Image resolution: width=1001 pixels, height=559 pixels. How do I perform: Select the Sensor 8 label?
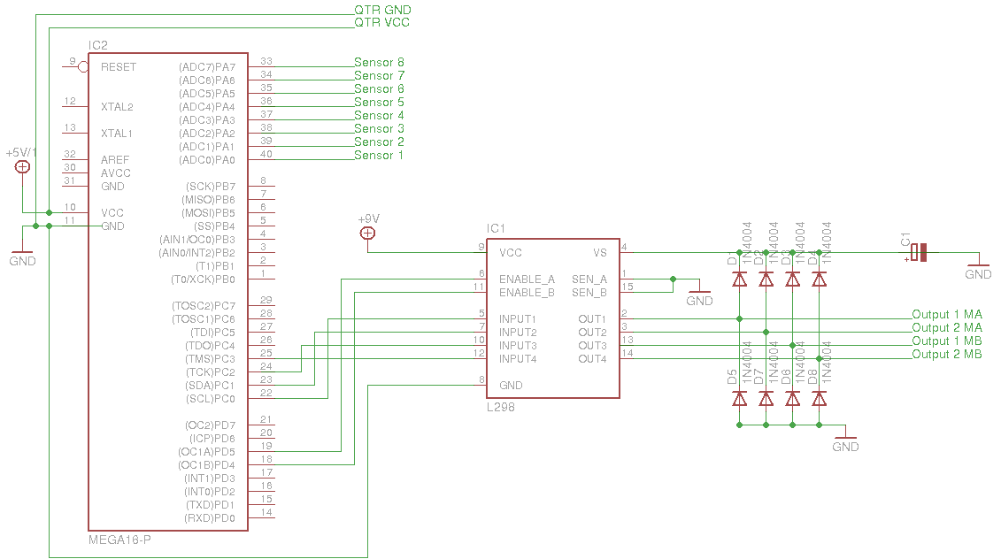coord(379,62)
